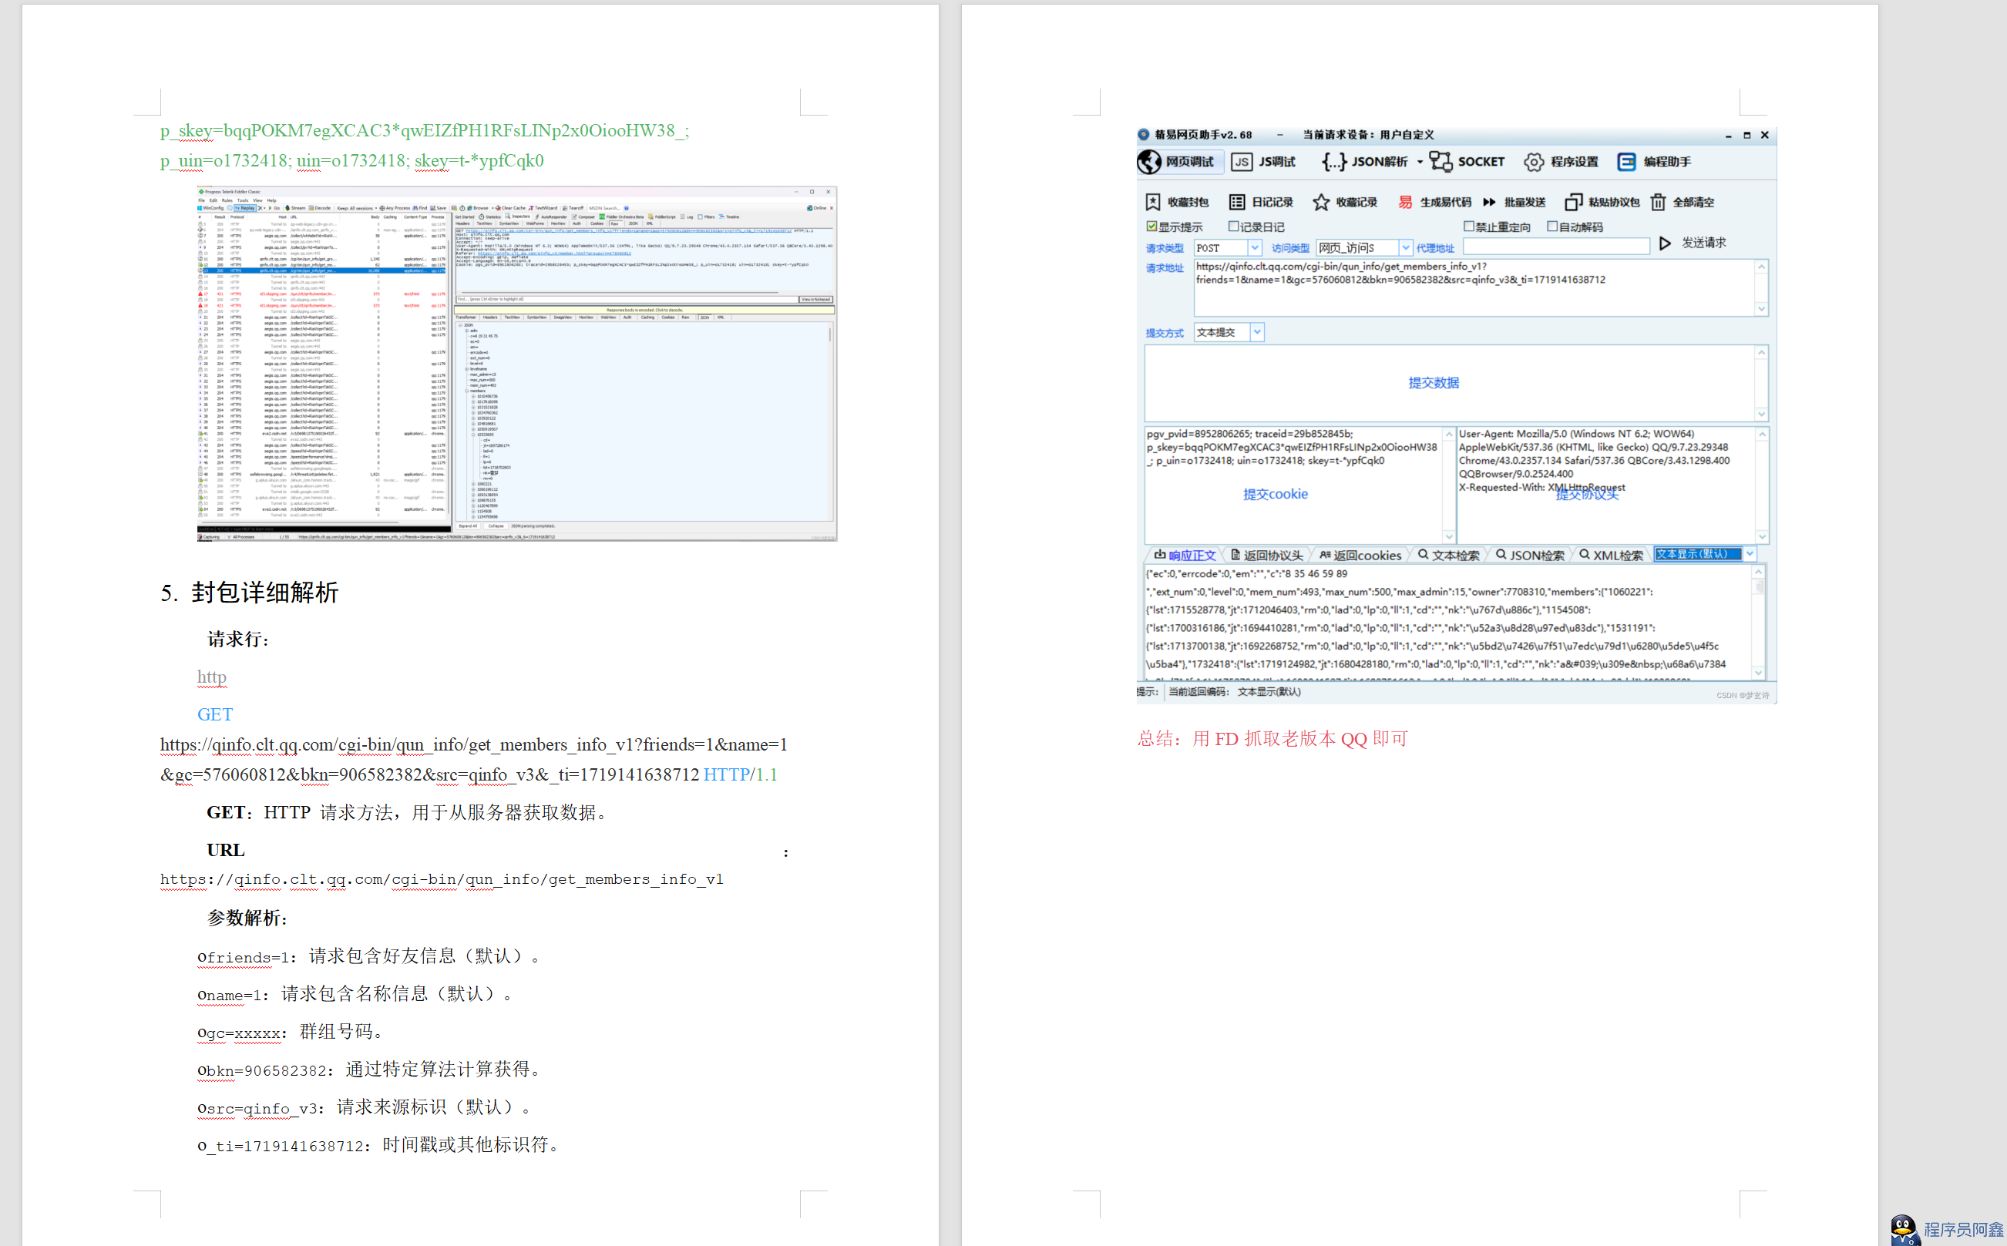Open the JSON检索 tab

click(1530, 555)
